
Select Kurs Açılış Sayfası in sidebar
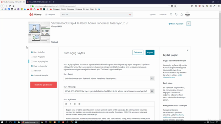(40, 61)
